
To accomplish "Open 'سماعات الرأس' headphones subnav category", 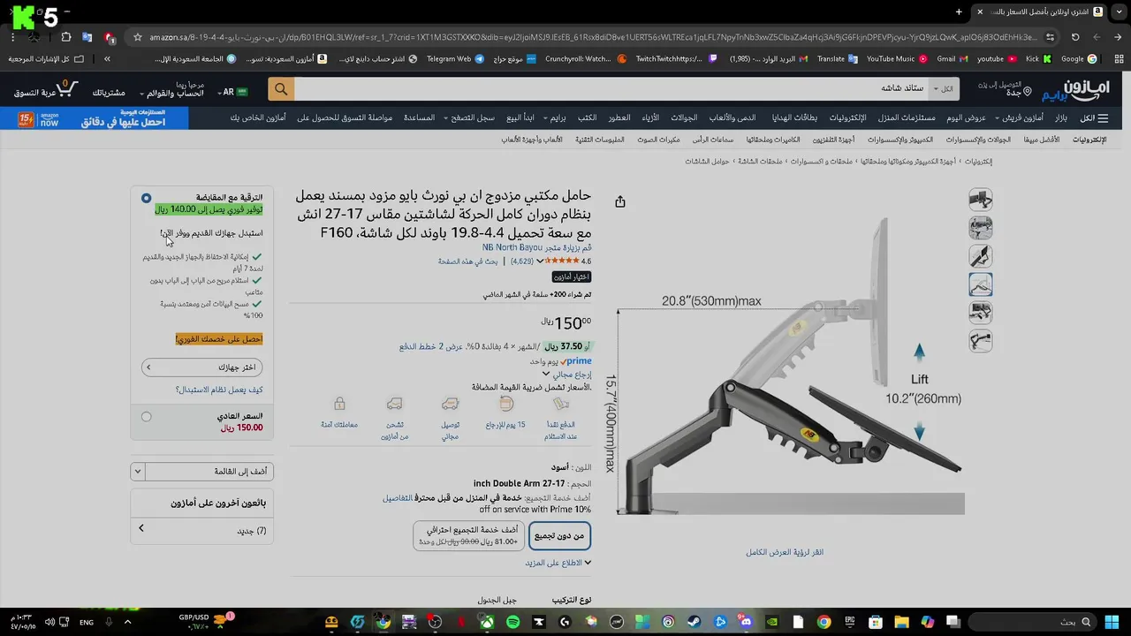I will click(713, 140).
